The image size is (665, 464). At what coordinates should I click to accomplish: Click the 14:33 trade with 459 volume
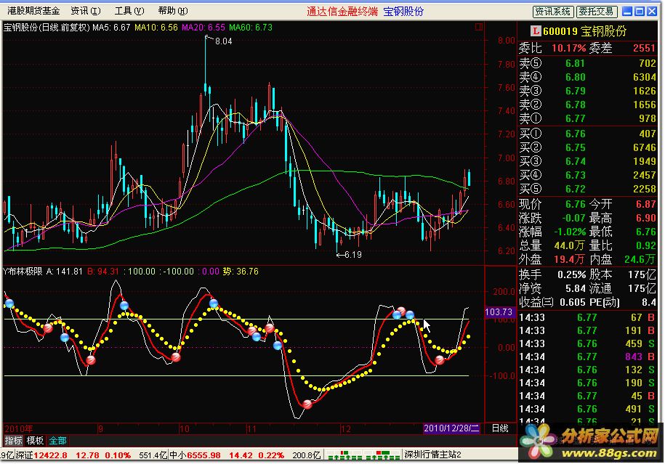point(587,343)
